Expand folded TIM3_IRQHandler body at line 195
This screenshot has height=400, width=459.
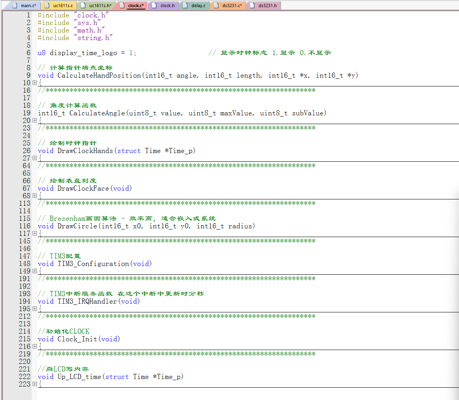coord(35,309)
